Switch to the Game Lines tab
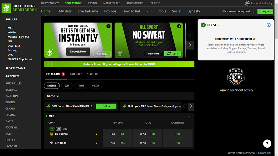This screenshot has width=278, height=156. coord(76,74)
